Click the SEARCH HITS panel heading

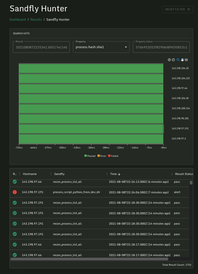(21, 33)
